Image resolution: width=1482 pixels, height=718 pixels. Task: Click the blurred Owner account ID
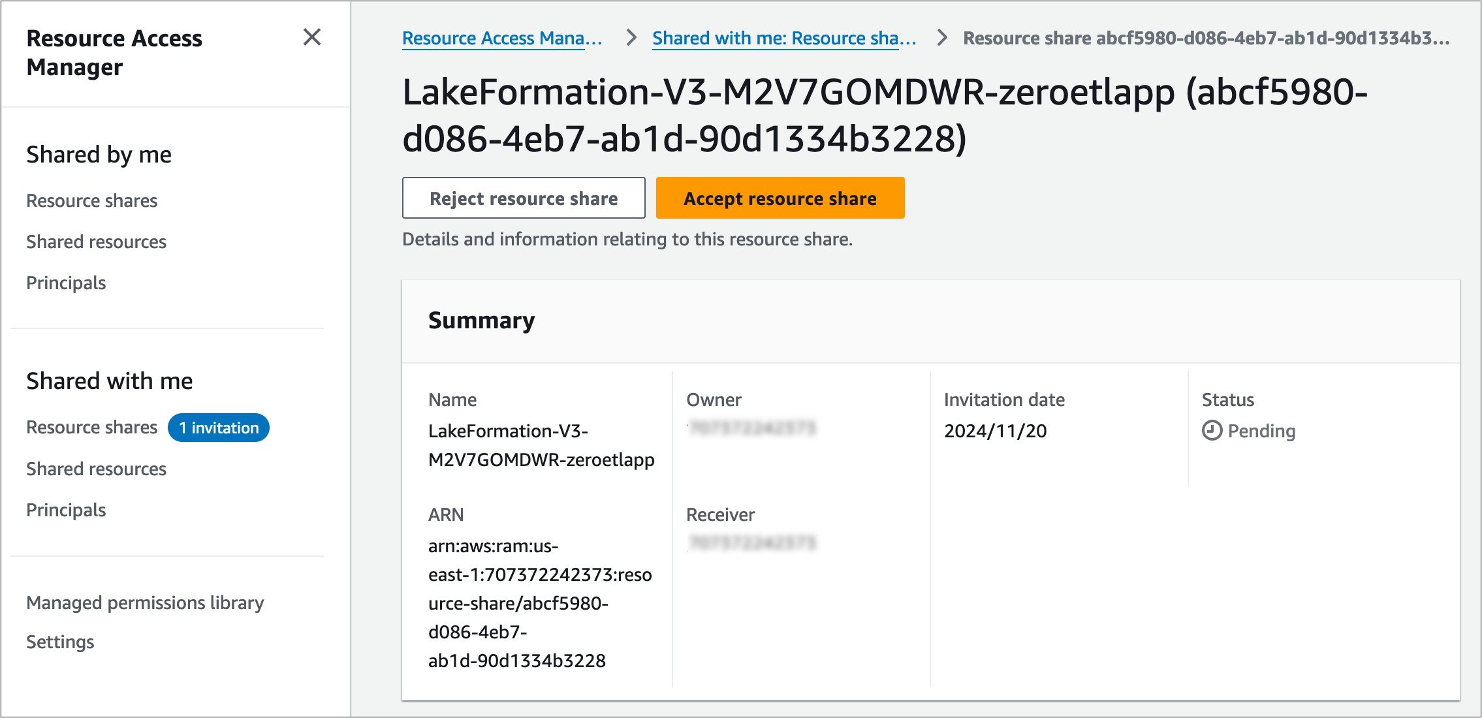coord(752,429)
